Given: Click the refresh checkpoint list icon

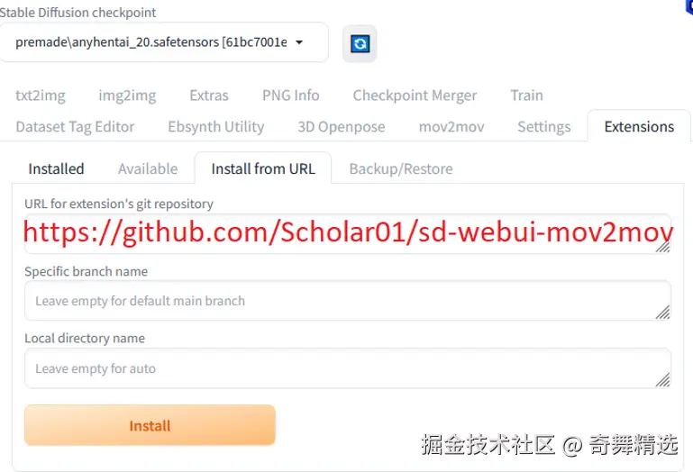Looking at the screenshot, I should (x=360, y=44).
